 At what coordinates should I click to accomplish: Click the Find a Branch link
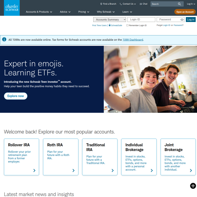tap(108, 4)
